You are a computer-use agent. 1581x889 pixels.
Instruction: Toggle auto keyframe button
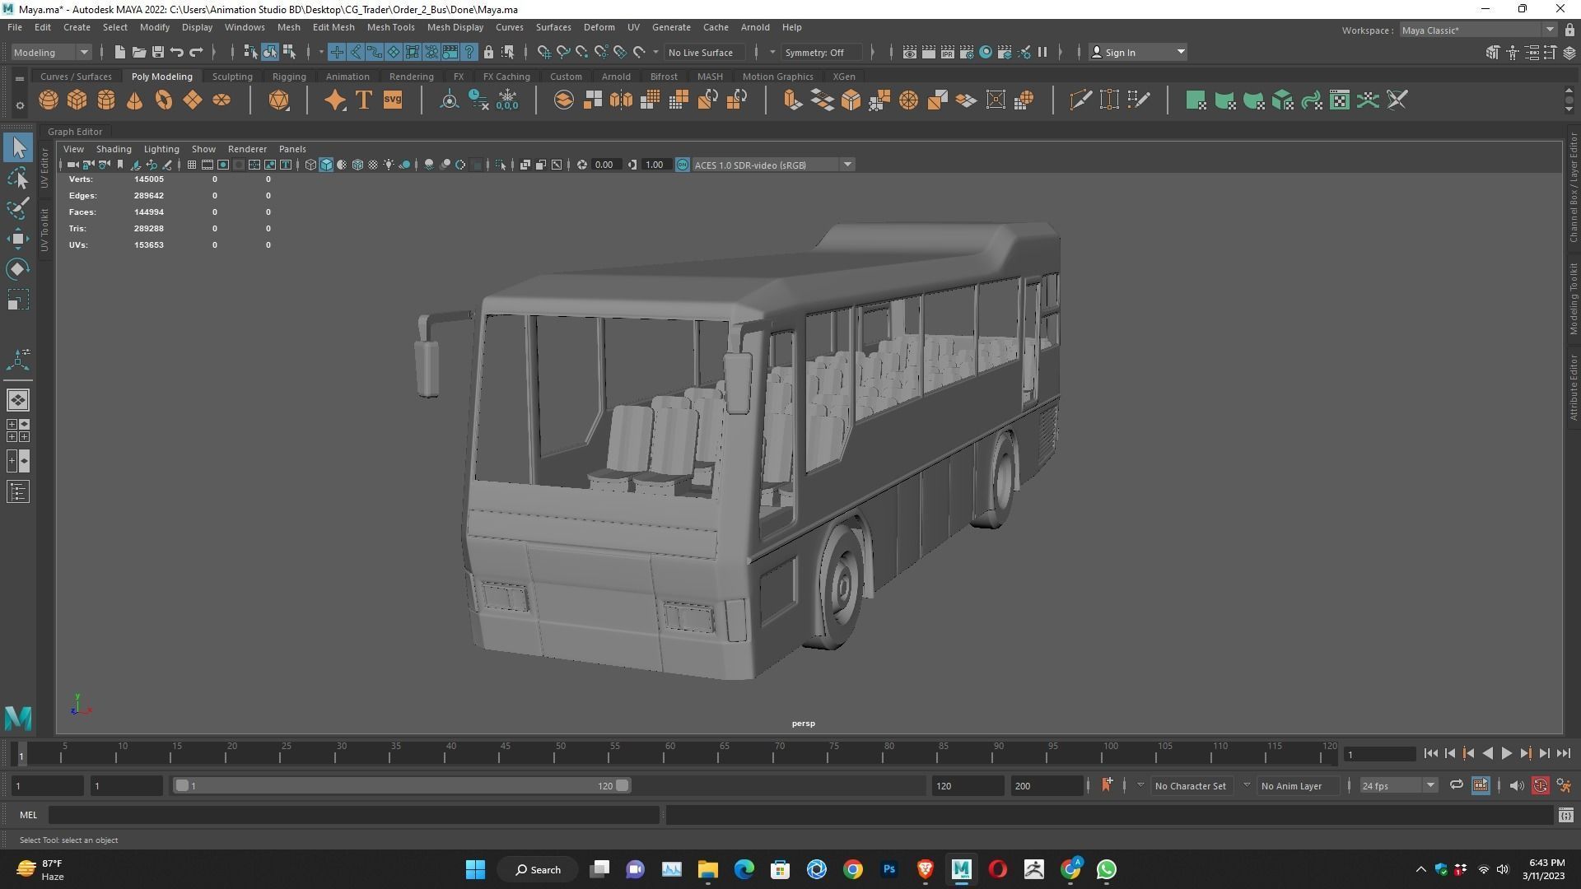1540,785
